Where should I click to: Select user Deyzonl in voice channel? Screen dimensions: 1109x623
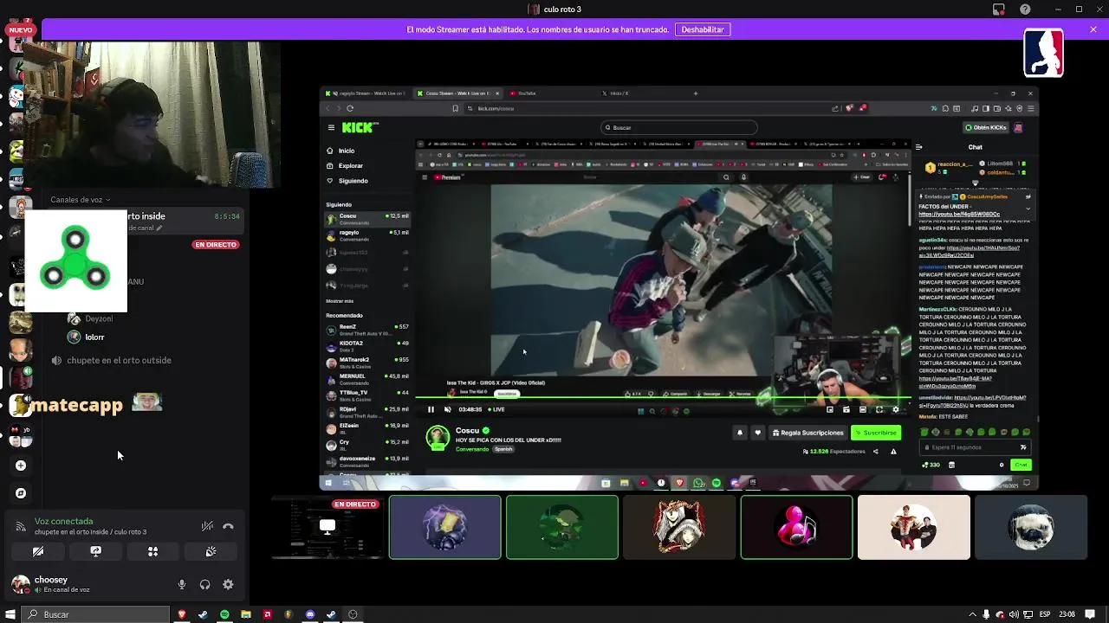point(91,318)
